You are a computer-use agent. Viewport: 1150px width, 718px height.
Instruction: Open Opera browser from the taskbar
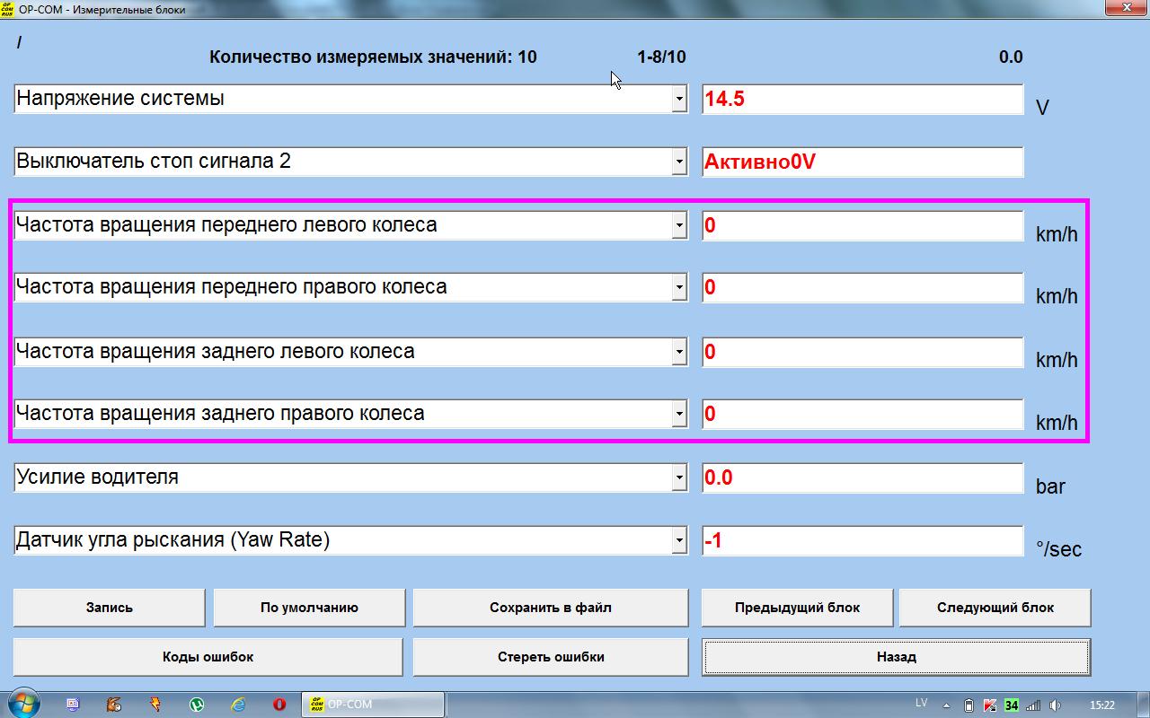coord(279,705)
